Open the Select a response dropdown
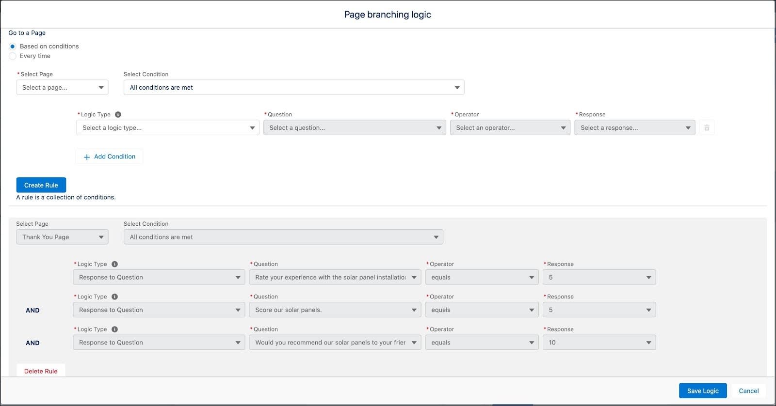Viewport: 776px width, 406px height. pos(635,128)
